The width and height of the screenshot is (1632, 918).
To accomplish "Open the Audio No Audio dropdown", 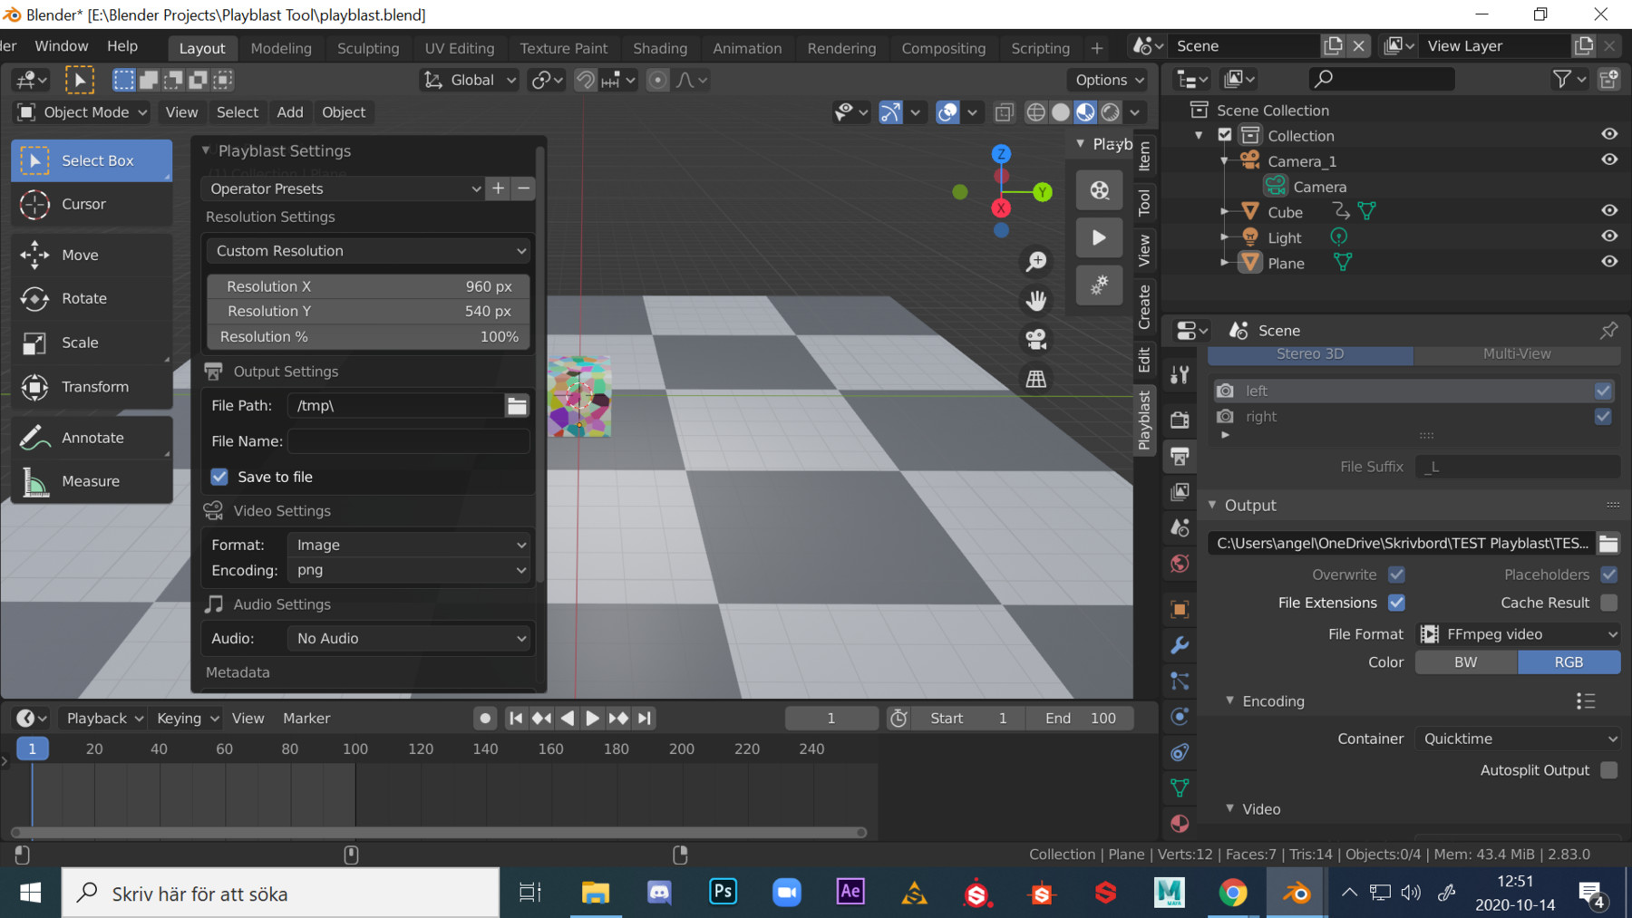I will [x=409, y=639].
